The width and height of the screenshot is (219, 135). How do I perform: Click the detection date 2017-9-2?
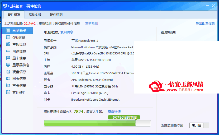30,24
